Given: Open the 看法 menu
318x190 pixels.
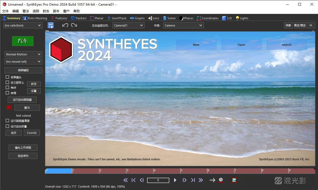Looking at the screenshot, I should [26, 11].
